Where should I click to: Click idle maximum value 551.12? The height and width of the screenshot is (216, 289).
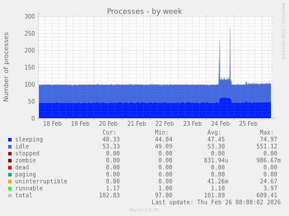click(267, 147)
